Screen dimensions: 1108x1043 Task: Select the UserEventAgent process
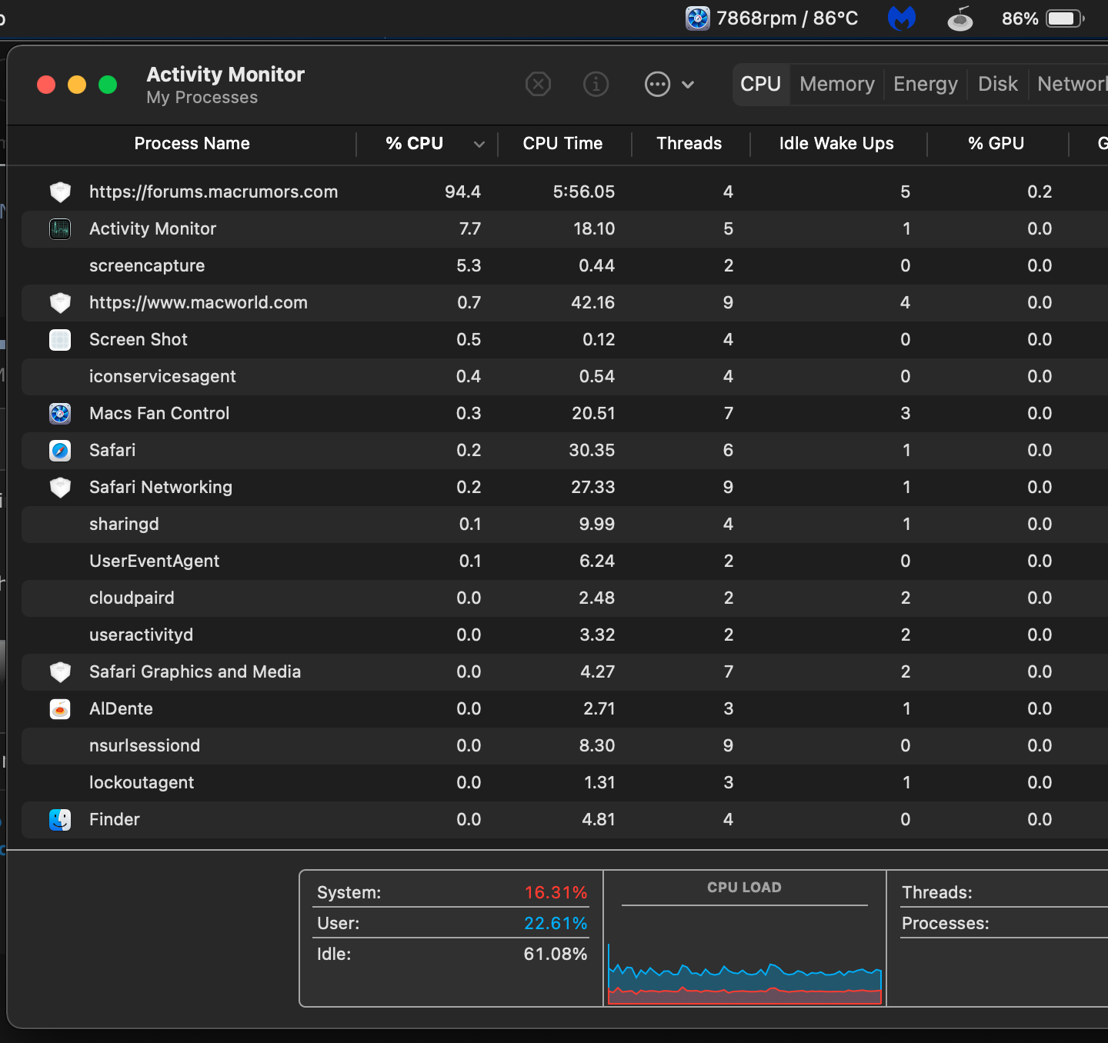565,561
